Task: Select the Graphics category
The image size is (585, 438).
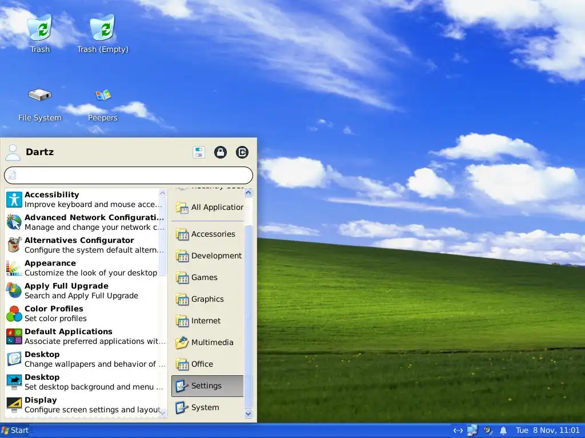Action: click(207, 299)
